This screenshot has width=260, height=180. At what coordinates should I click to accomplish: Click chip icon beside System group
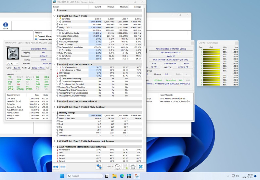(58, 10)
